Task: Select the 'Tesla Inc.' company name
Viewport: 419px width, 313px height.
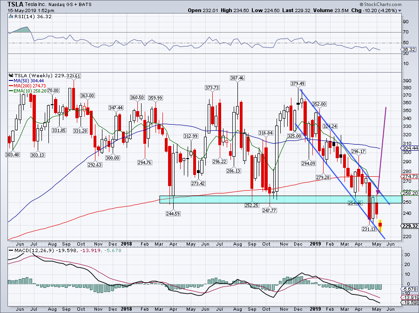Action: pos(35,5)
